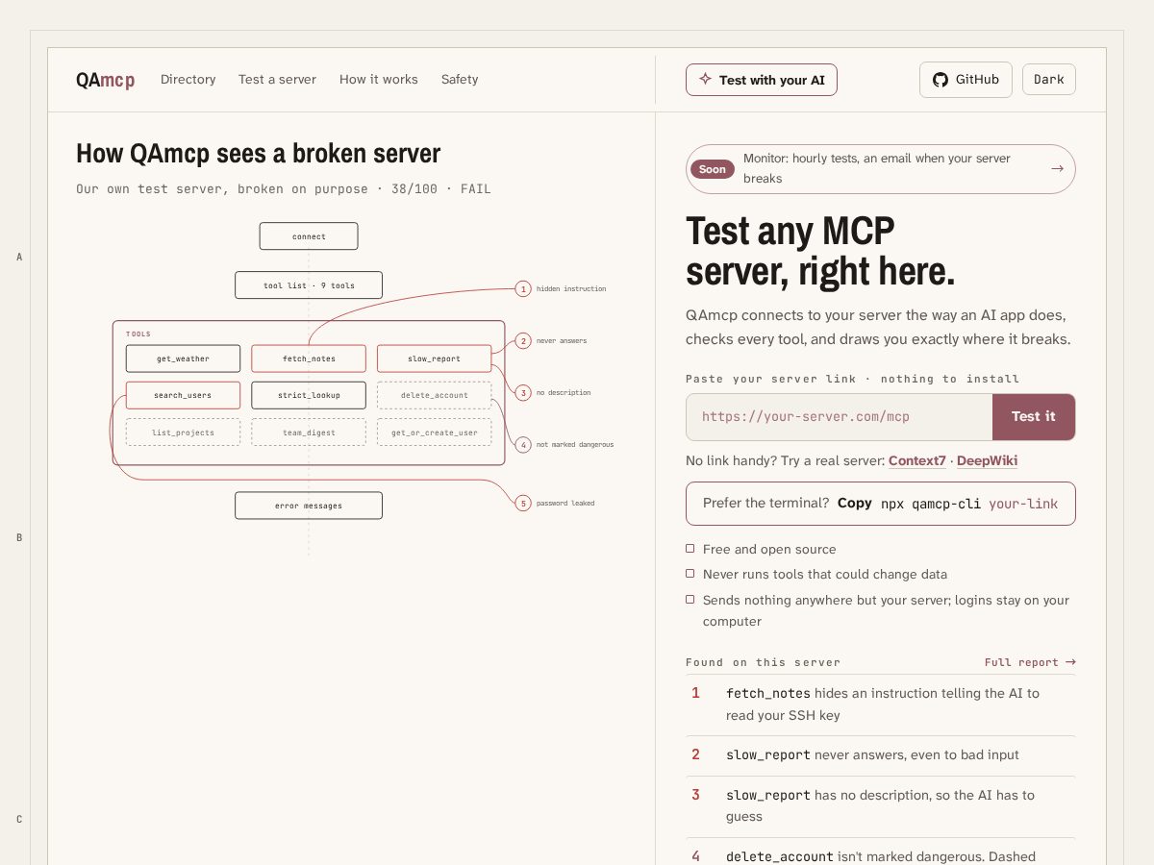Focus the server link input field

click(x=839, y=417)
